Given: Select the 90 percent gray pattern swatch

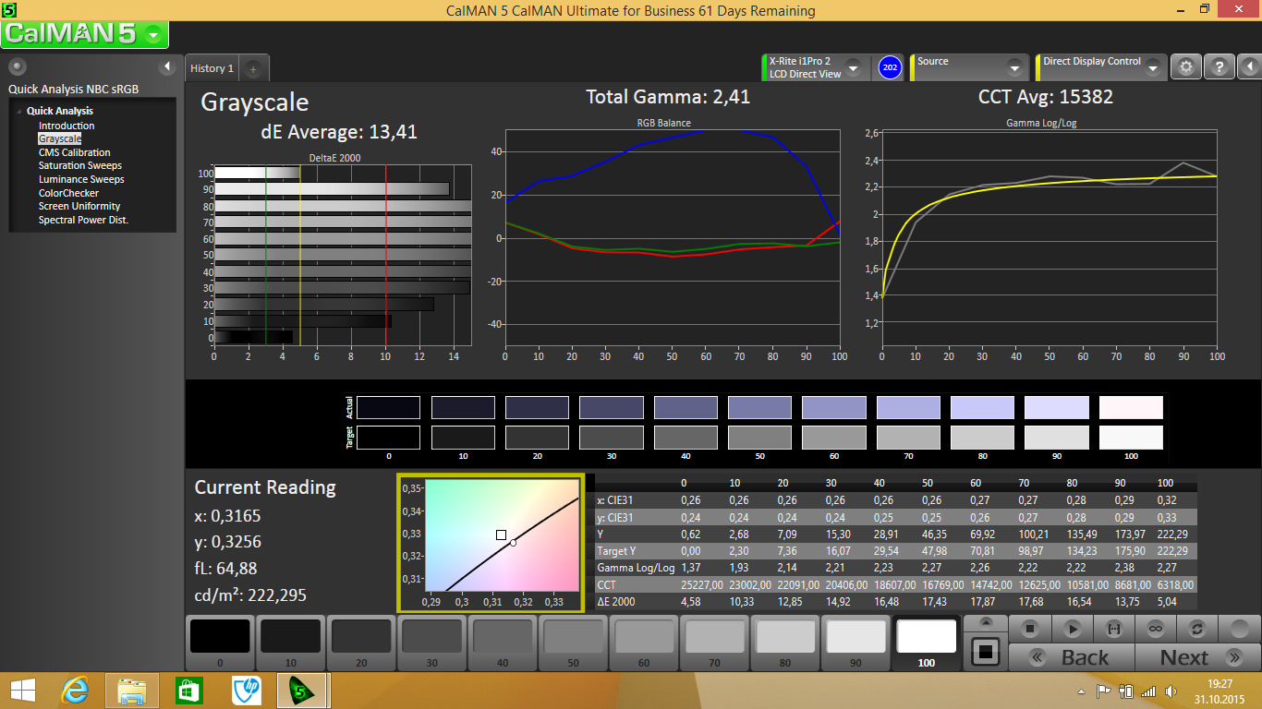Looking at the screenshot, I should coord(855,642).
